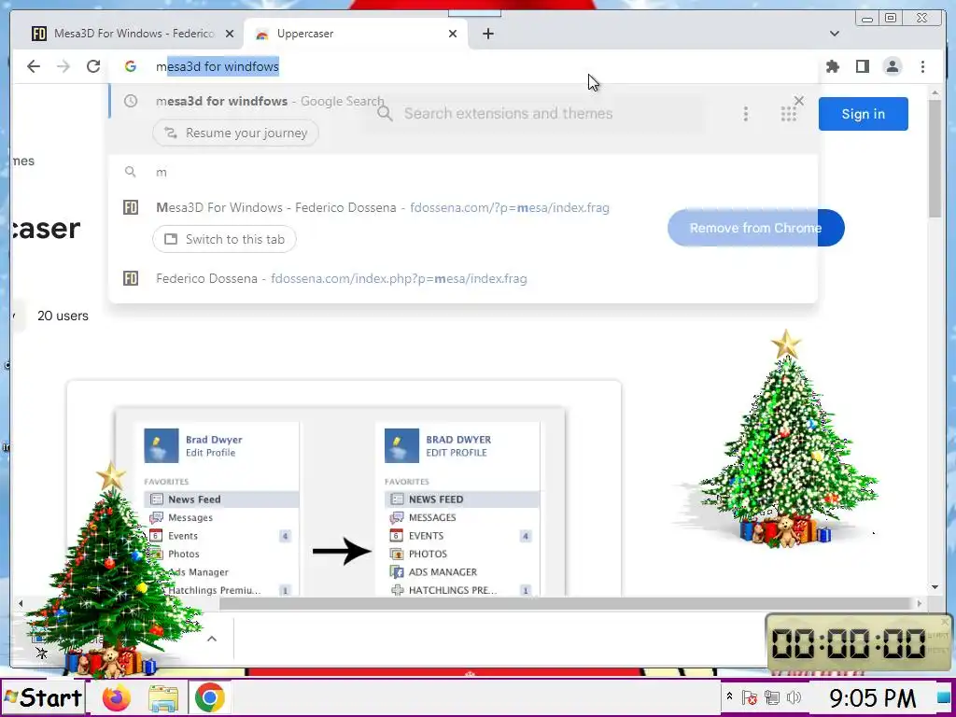Screen dimensions: 956x717
Task: Click the Search extensions and themes field
Action: point(533,113)
